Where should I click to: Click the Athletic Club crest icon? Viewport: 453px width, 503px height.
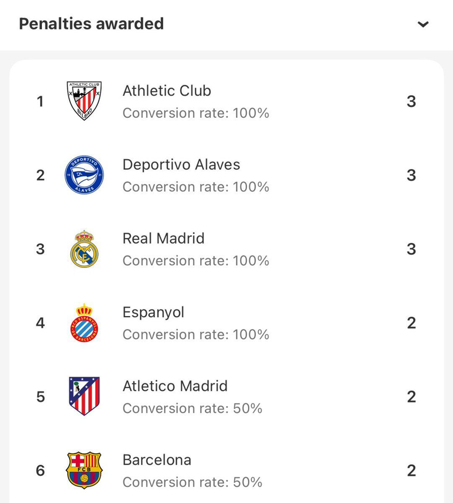click(84, 101)
